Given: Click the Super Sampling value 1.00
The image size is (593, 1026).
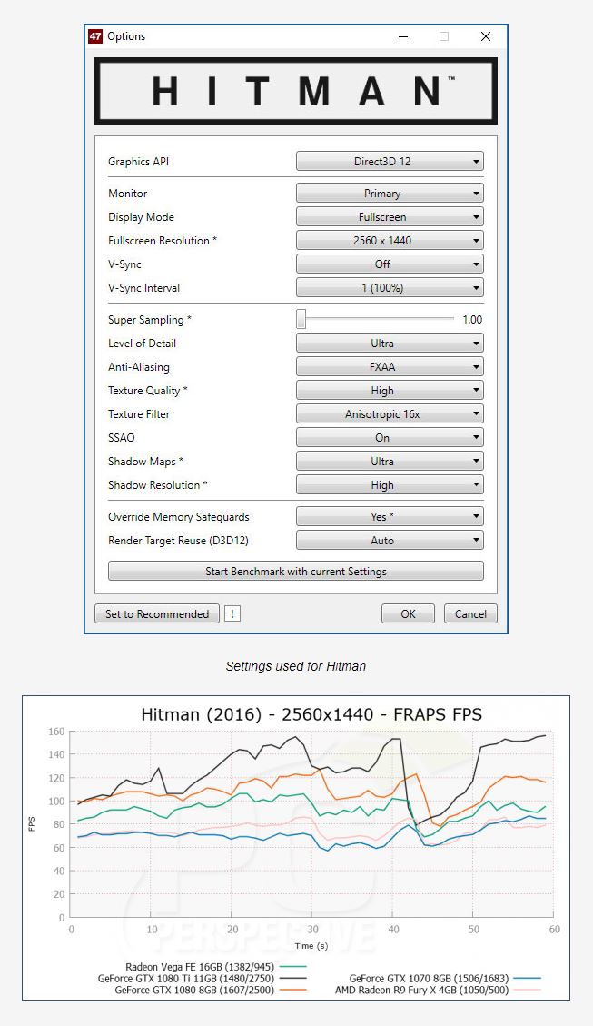Looking at the screenshot, I should (472, 319).
